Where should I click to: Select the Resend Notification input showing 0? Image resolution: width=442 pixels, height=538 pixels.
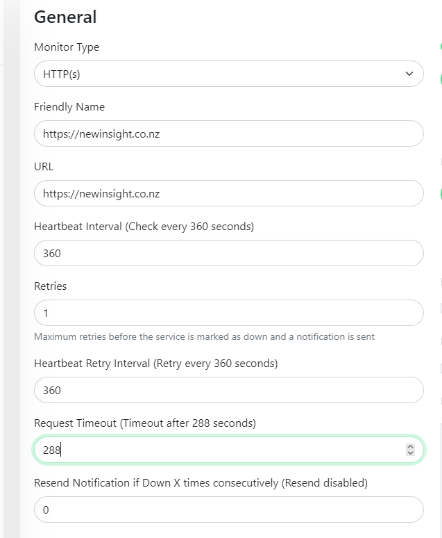pos(229,510)
